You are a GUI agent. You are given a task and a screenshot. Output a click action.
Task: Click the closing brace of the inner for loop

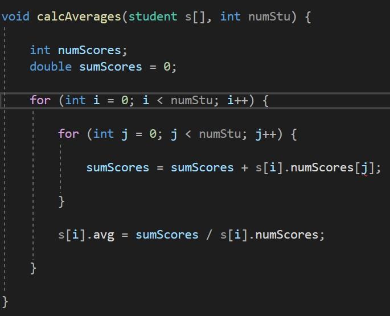pyautogui.click(x=61, y=202)
